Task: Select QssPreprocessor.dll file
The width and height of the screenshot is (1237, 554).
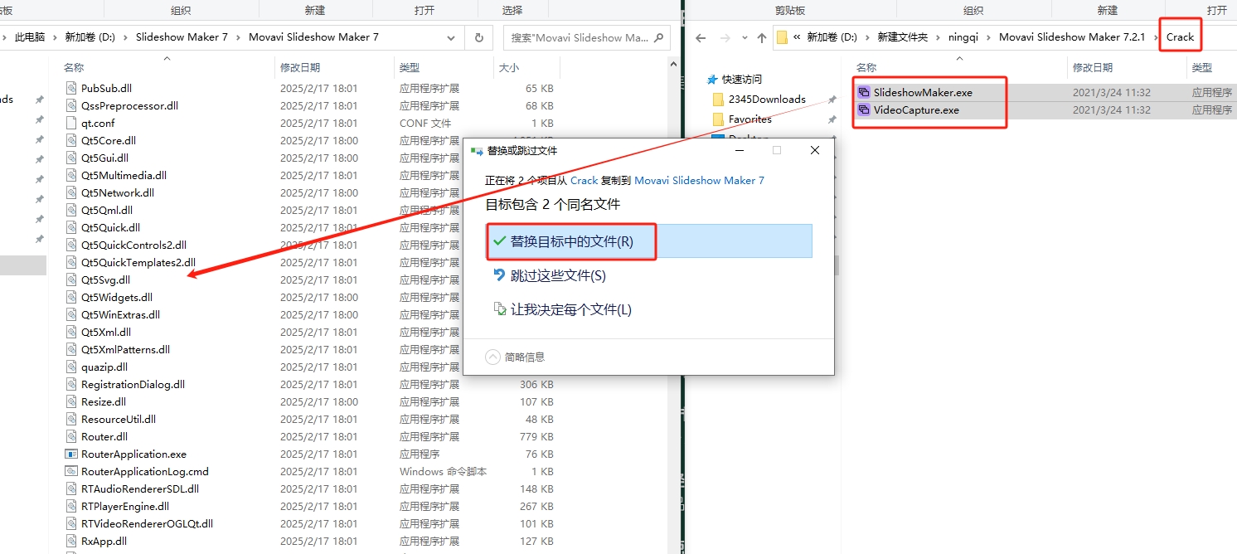Action: coord(129,105)
